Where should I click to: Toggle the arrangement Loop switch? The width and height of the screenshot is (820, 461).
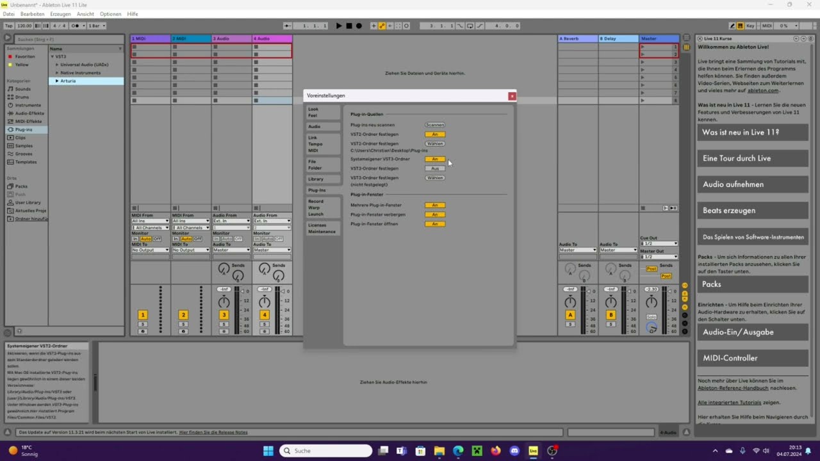pos(470,26)
